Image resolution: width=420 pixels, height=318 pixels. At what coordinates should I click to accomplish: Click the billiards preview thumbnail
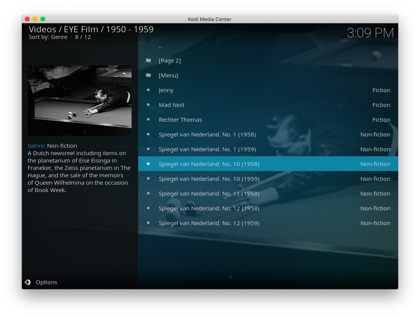pos(79,100)
